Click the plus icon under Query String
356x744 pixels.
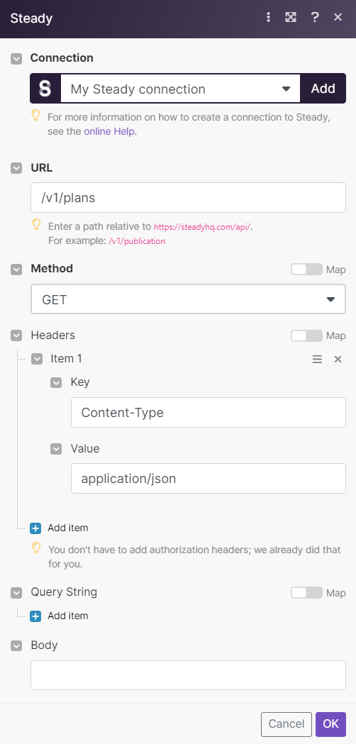(35, 616)
